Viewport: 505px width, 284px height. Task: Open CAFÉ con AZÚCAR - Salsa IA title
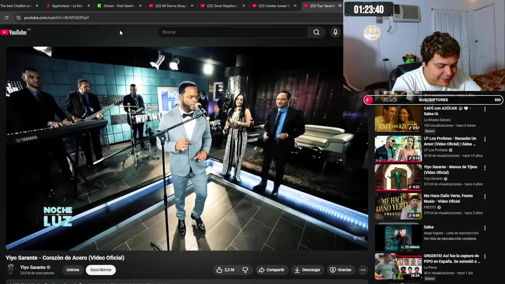447,111
